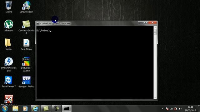Open the Lixeira recycle bin icon
This screenshot has width=200, height=112.
[x=9, y=7]
